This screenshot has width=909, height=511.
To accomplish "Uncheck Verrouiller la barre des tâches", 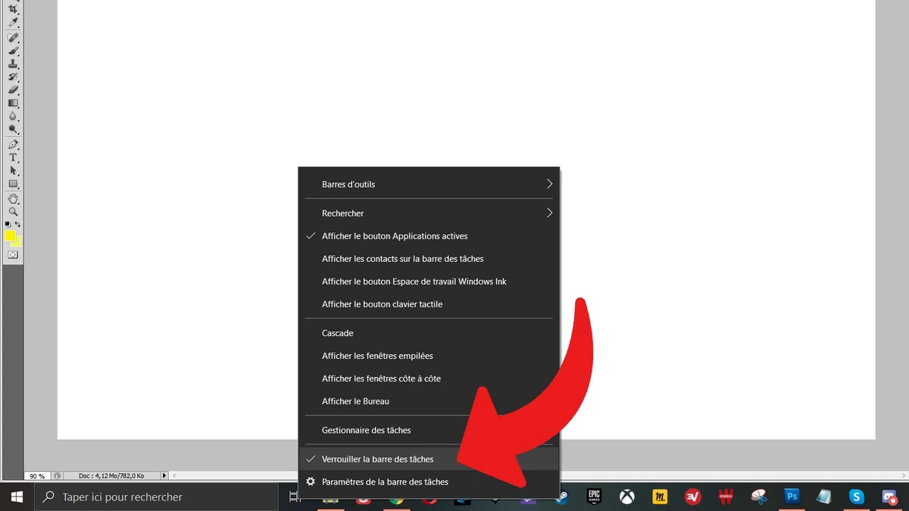I will [377, 459].
